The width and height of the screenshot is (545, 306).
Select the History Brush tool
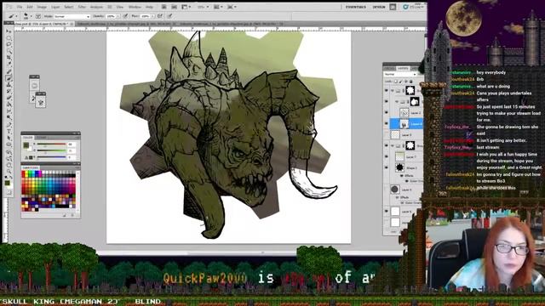9,92
